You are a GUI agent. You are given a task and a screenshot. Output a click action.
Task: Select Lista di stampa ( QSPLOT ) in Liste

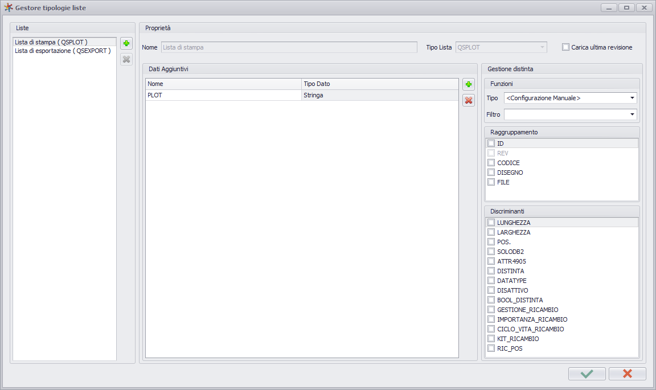(64, 42)
